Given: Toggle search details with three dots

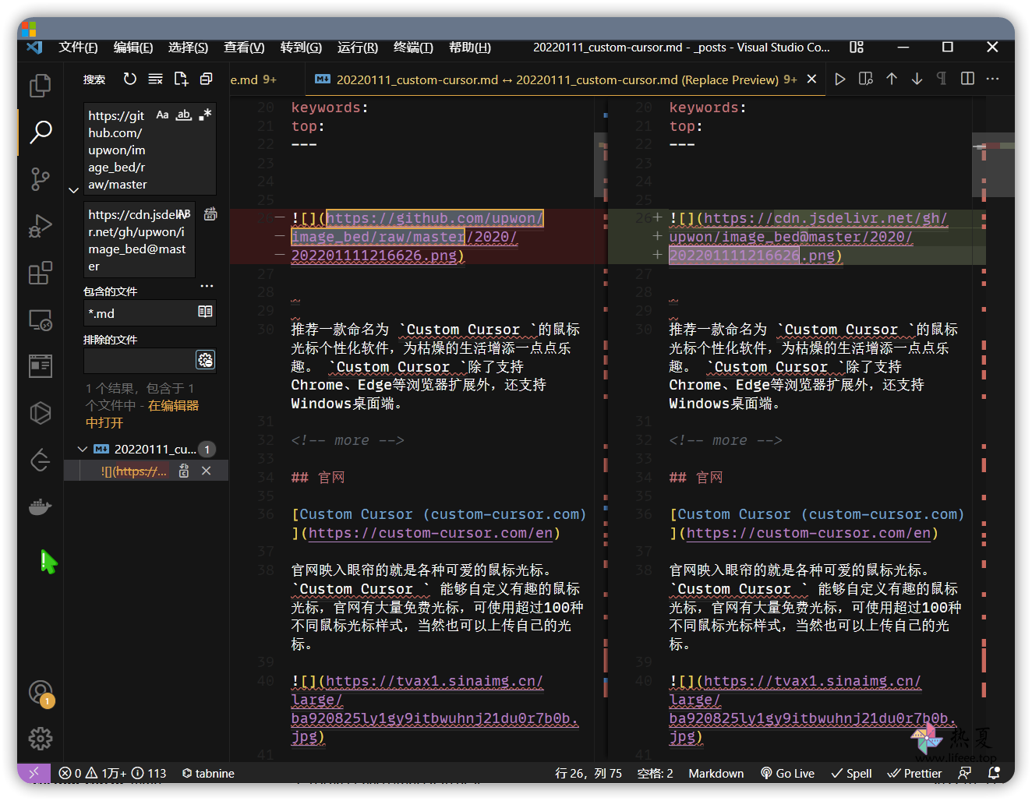Looking at the screenshot, I should pyautogui.click(x=207, y=286).
